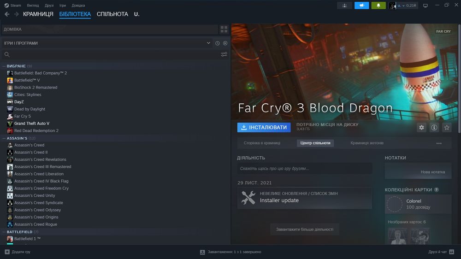Open the Друзі menu
The image size is (461, 259).
coord(49,5)
